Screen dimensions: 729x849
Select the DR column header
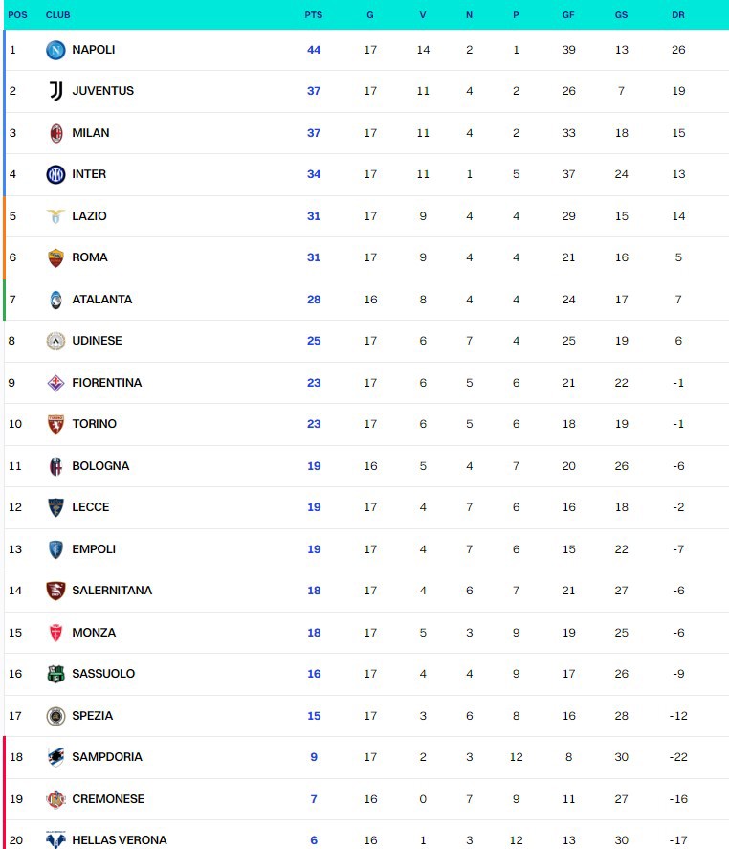pyautogui.click(x=678, y=15)
